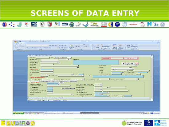The width and height of the screenshot is (169, 127).
Task: Expand the Country dropdown showing Cyprus
Action: pyautogui.click(x=133, y=69)
